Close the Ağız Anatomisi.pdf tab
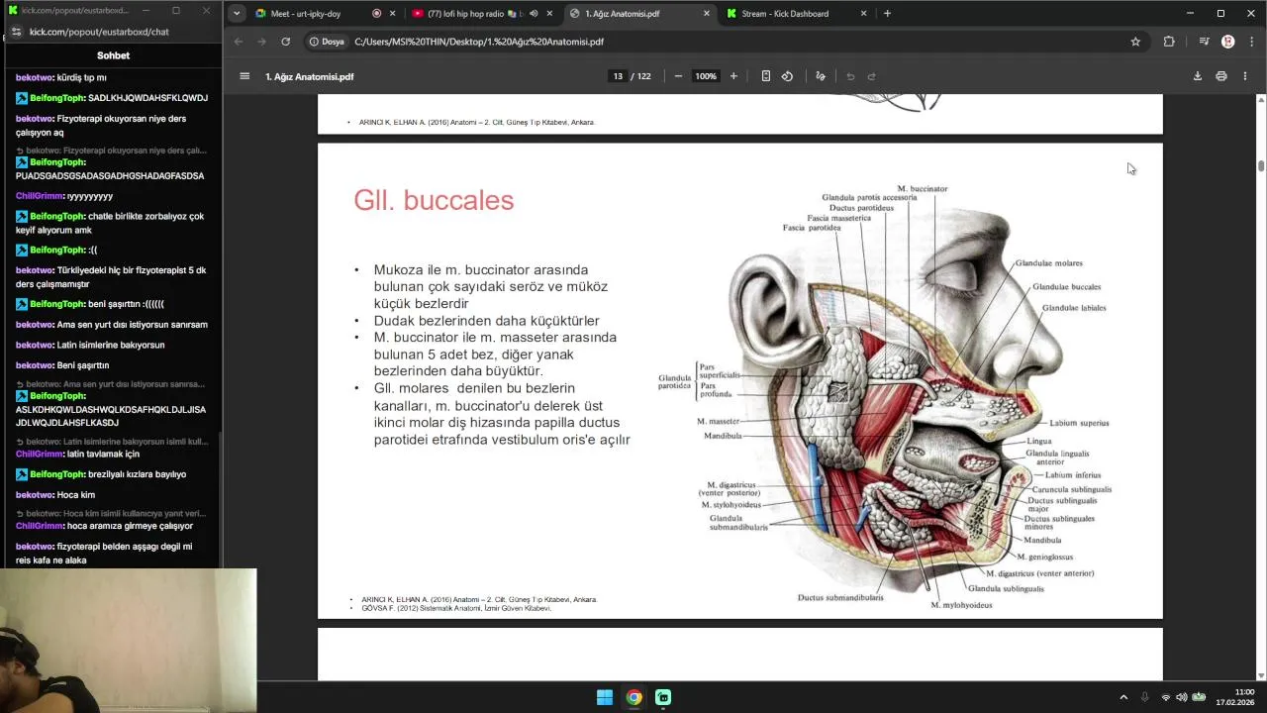 tap(706, 14)
